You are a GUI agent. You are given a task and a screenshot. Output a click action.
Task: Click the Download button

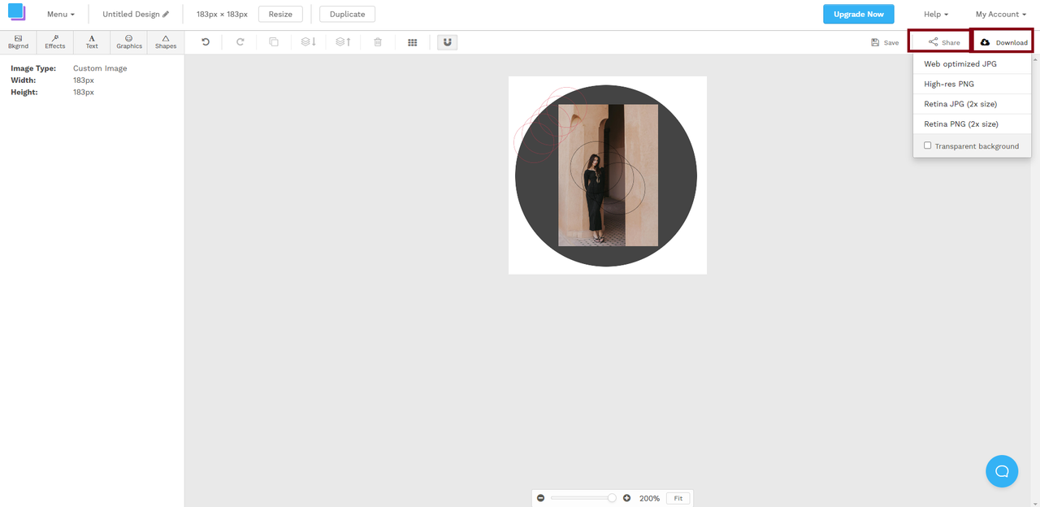pos(1003,42)
